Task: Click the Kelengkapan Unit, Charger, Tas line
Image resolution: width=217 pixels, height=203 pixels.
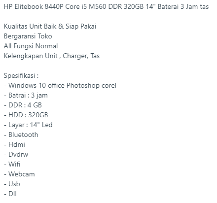Action: [x=52, y=56]
